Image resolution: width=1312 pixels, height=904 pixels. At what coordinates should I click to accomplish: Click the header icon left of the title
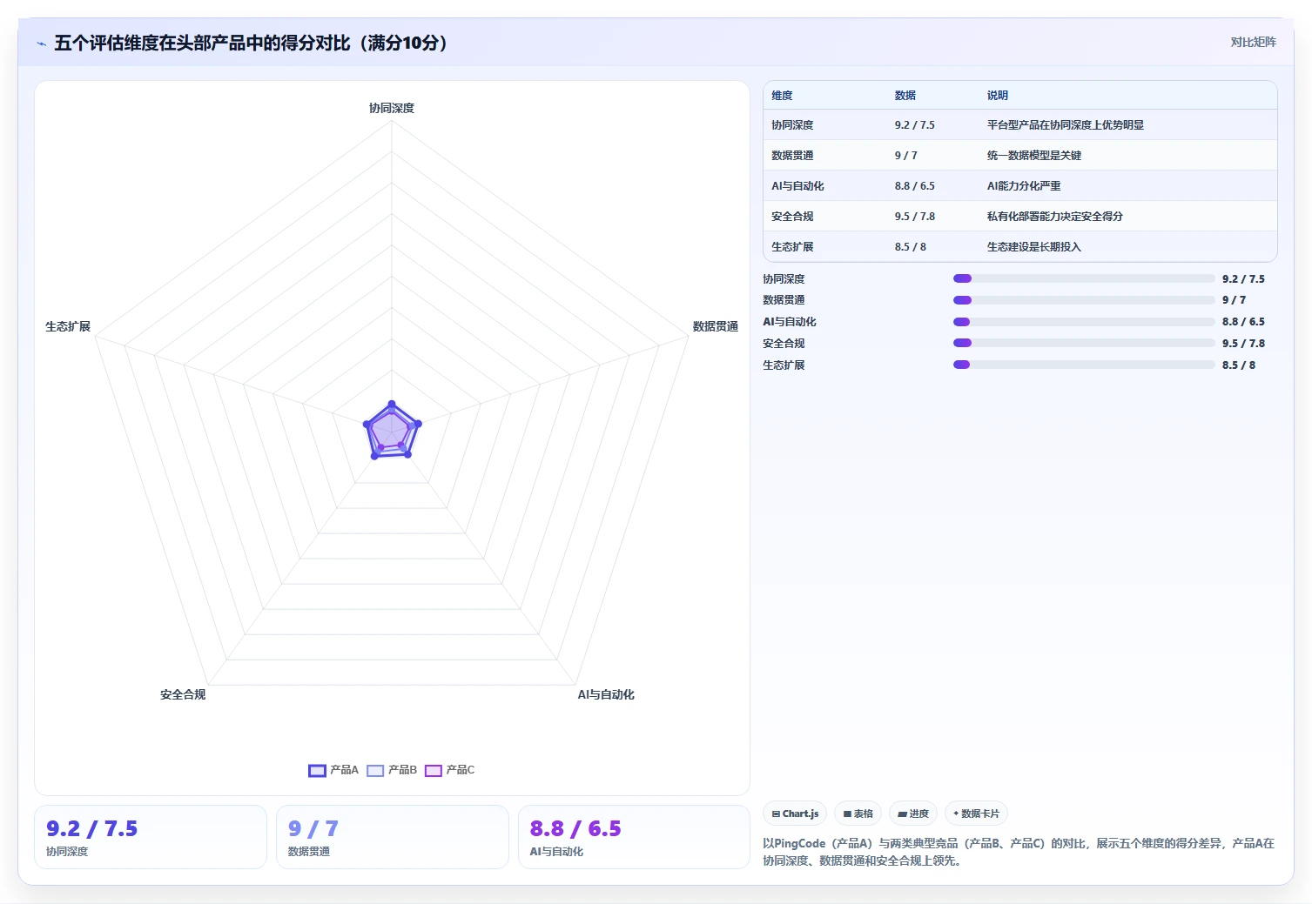[41, 44]
